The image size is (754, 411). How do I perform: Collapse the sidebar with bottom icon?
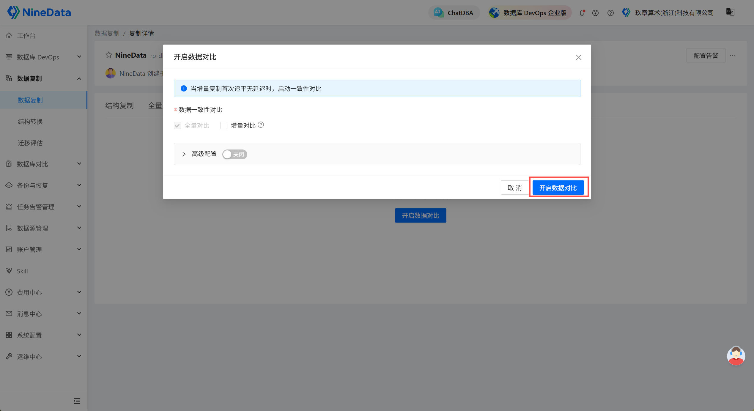click(77, 401)
